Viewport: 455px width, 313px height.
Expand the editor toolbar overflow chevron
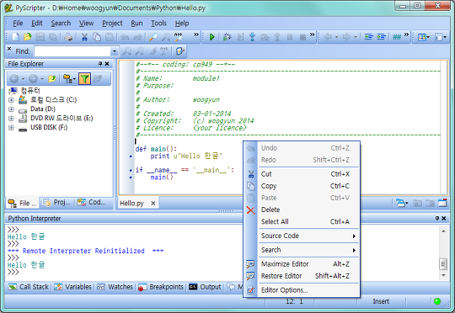[x=406, y=34]
